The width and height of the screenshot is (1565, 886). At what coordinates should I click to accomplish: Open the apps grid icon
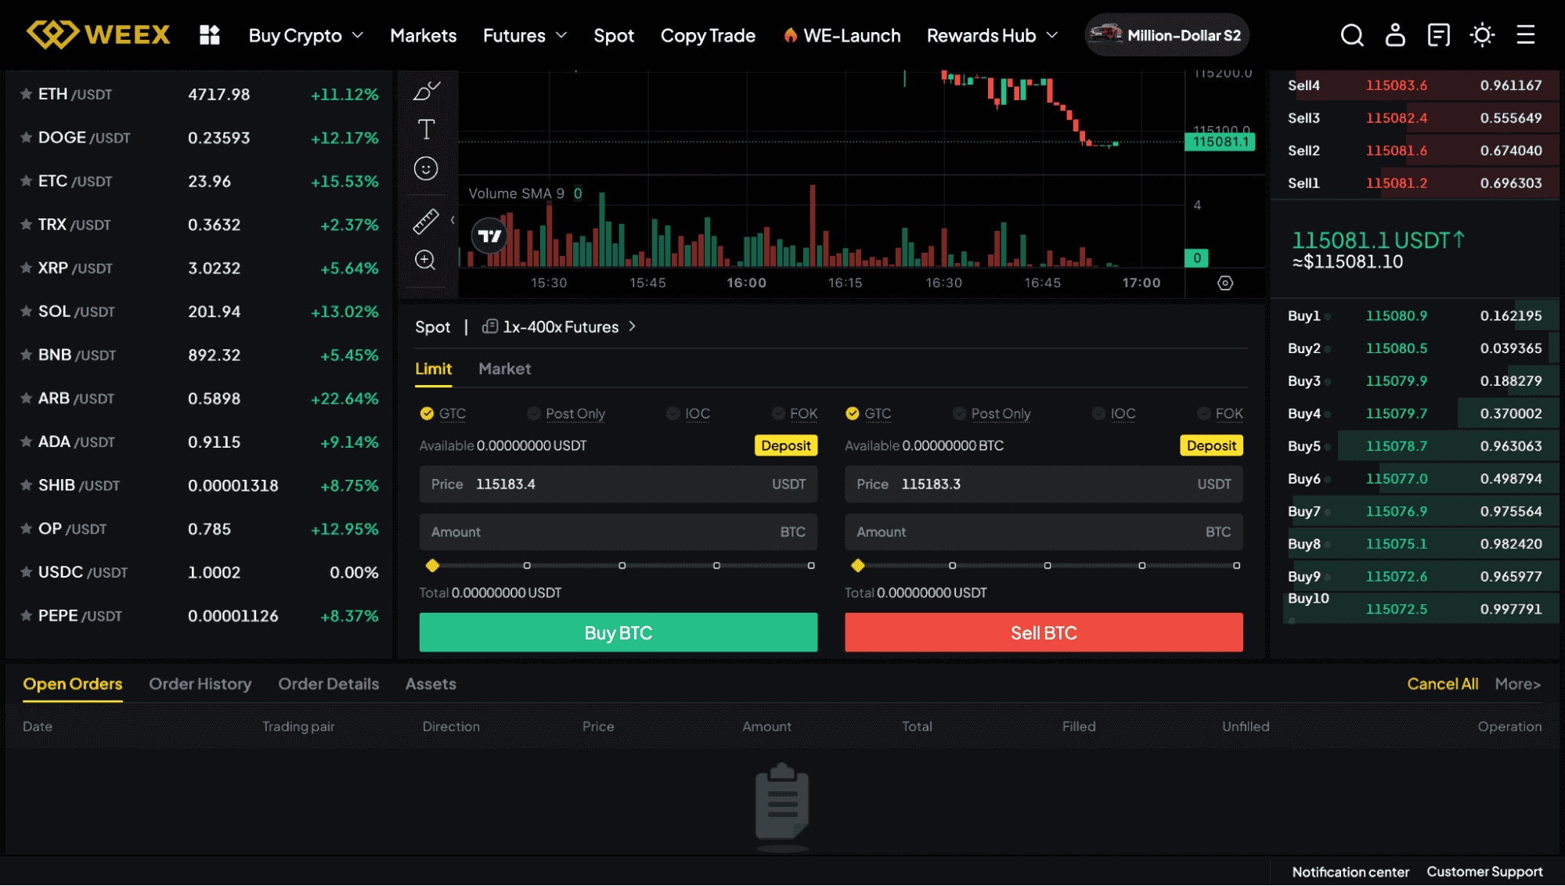tap(209, 35)
